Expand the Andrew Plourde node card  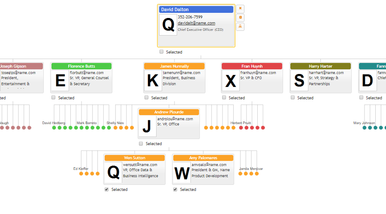pos(169,124)
